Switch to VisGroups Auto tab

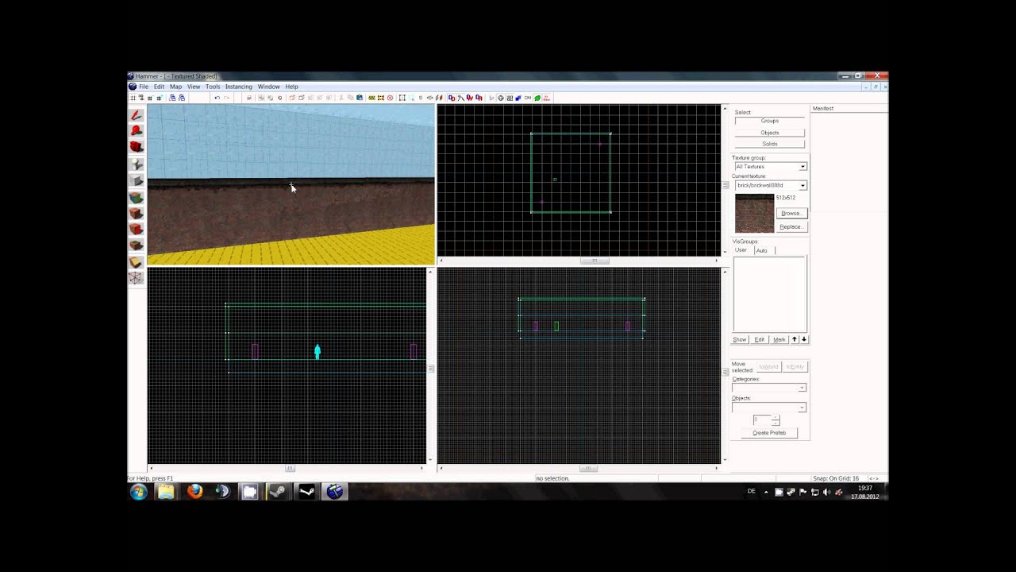pyautogui.click(x=762, y=250)
